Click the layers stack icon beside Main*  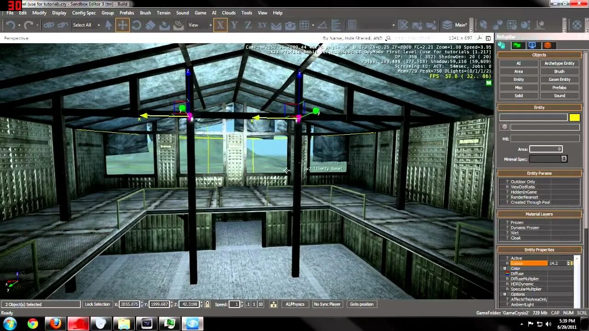(x=447, y=25)
